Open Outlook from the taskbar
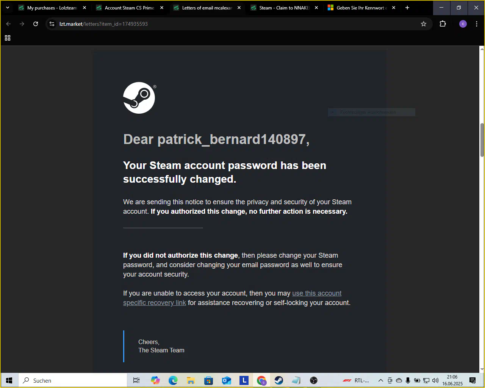Image resolution: width=485 pixels, height=388 pixels. (x=226, y=380)
